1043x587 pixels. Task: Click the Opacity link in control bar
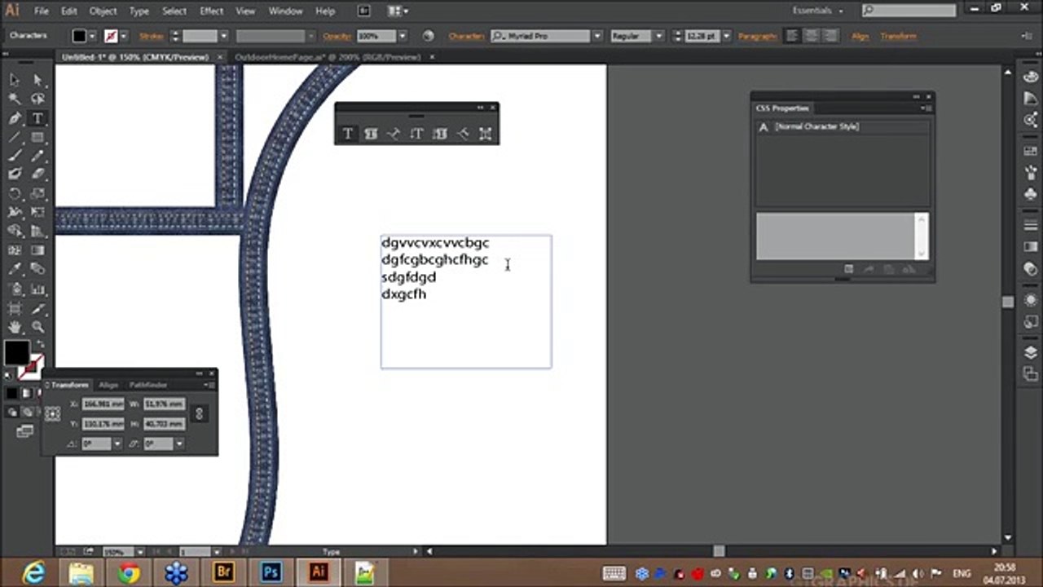pyautogui.click(x=337, y=36)
